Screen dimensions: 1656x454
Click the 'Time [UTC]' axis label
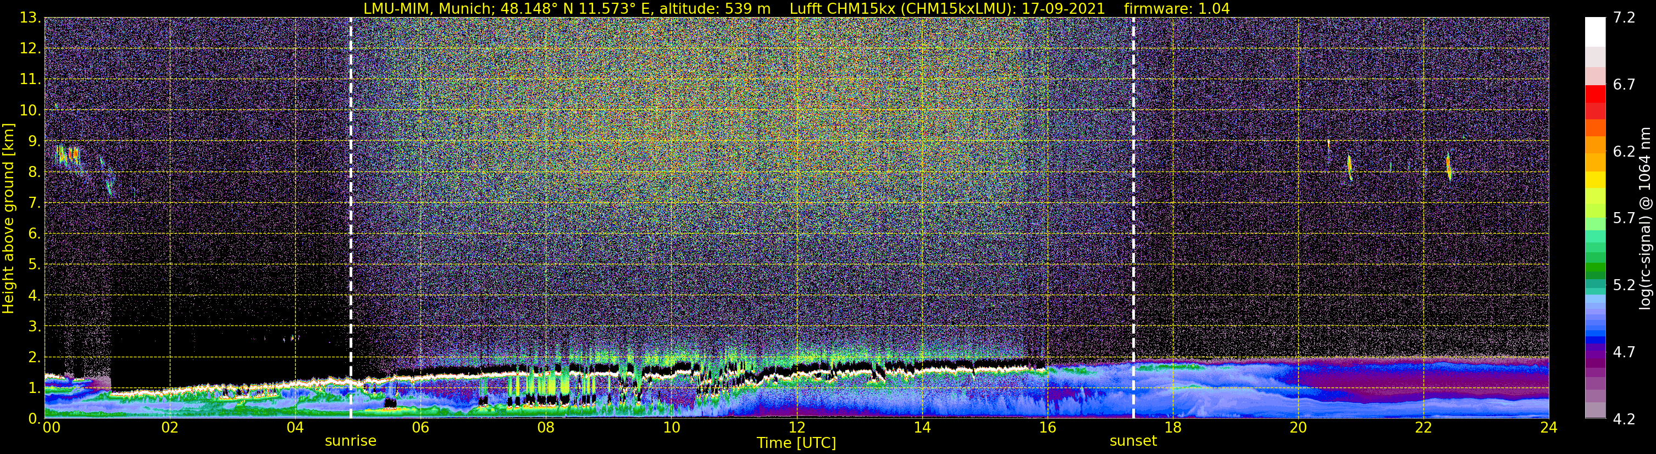point(796,443)
